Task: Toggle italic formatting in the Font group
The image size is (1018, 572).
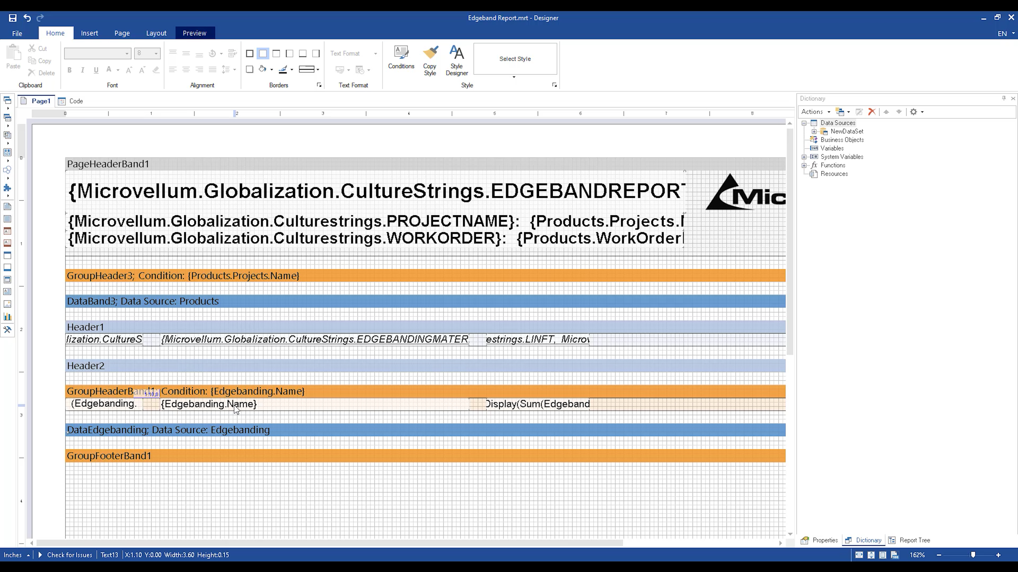Action: (x=82, y=70)
